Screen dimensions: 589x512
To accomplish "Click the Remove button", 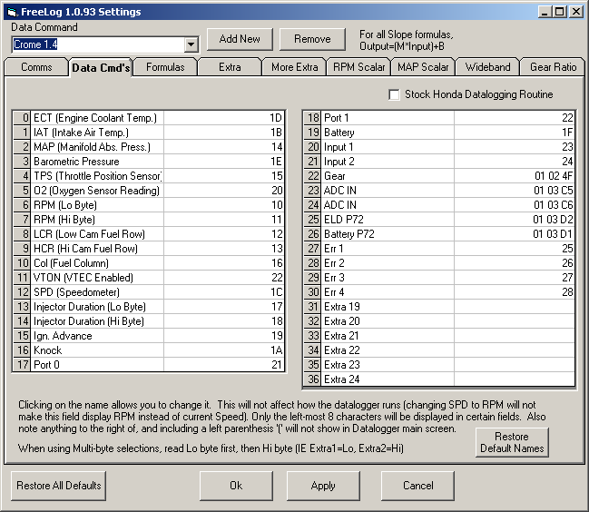I will [312, 39].
